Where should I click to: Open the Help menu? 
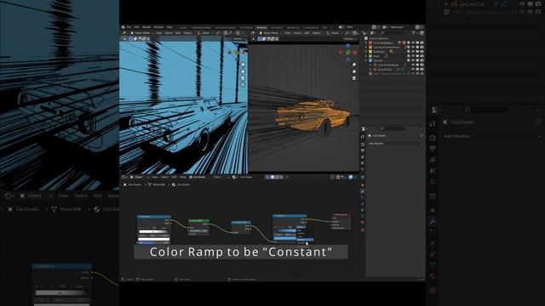click(169, 27)
